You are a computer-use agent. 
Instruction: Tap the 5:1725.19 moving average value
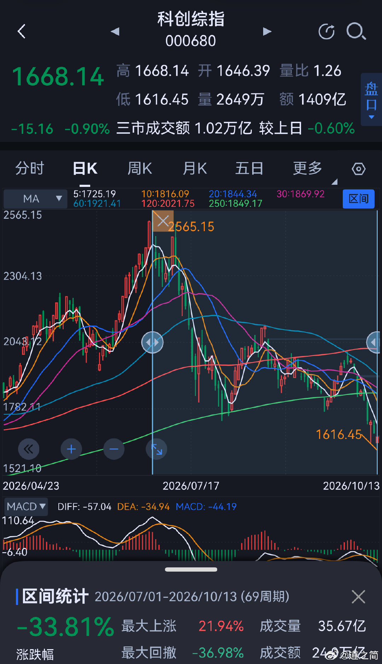95,194
